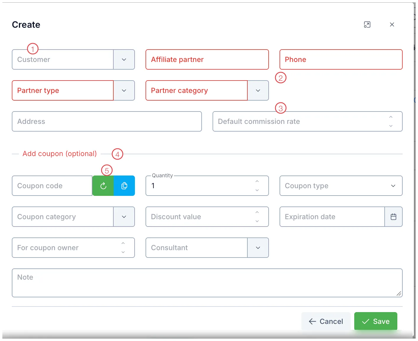This screenshot has height=341, width=418.
Task: Open the Customer dropdown arrow
Action: coord(124,60)
